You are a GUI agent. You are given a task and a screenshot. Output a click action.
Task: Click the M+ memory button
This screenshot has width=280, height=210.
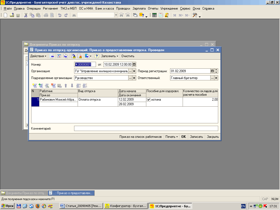tap(181, 15)
